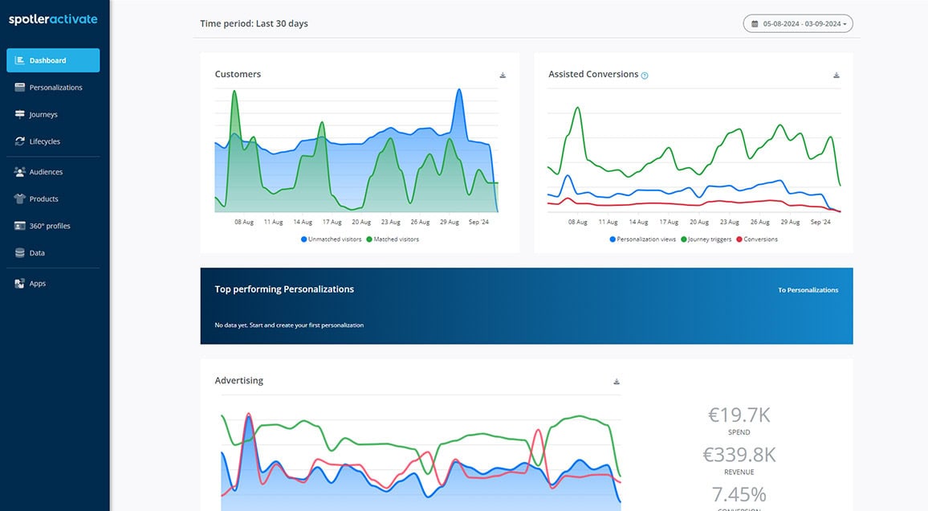The image size is (928, 511).
Task: Open the Audiences menu item
Action: [x=46, y=172]
